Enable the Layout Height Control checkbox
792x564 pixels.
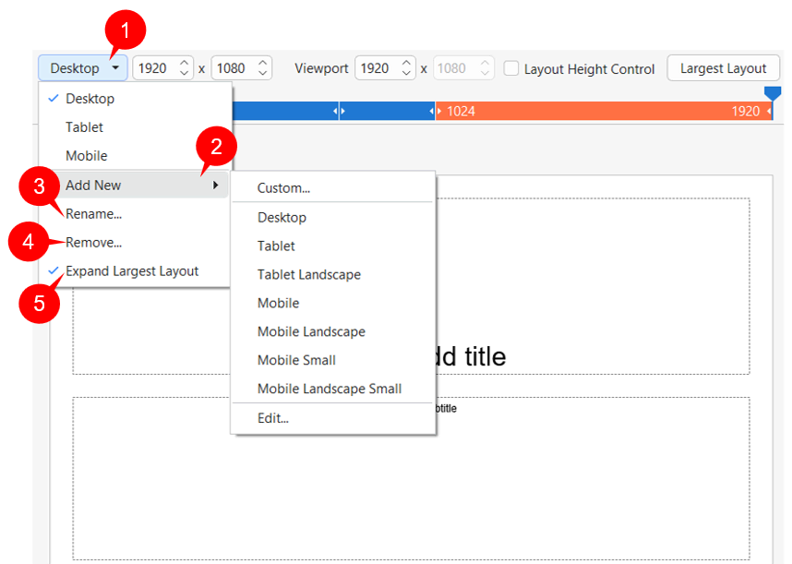pyautogui.click(x=509, y=68)
